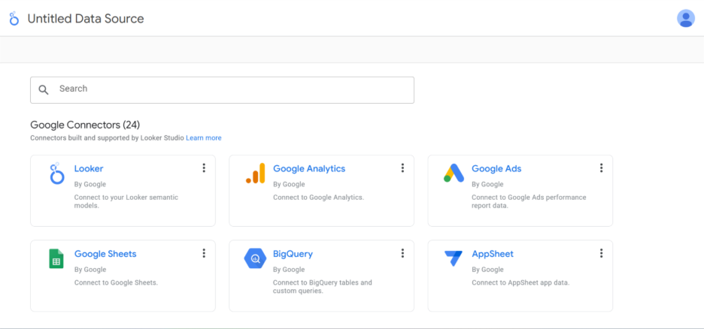The height and width of the screenshot is (329, 704).
Task: Select the Google Analytics connector icon
Action: point(255,174)
